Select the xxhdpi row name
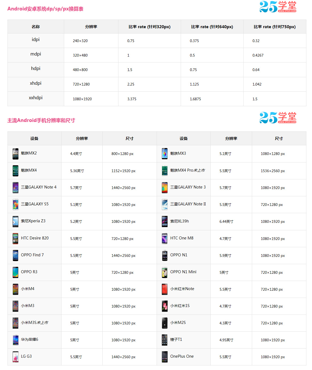 point(36,98)
